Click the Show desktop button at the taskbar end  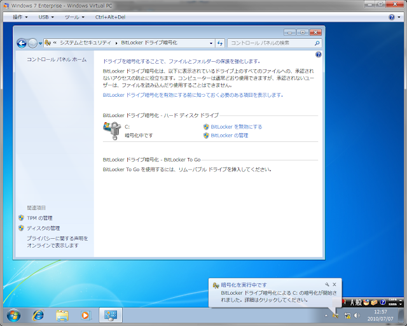[x=403, y=316]
